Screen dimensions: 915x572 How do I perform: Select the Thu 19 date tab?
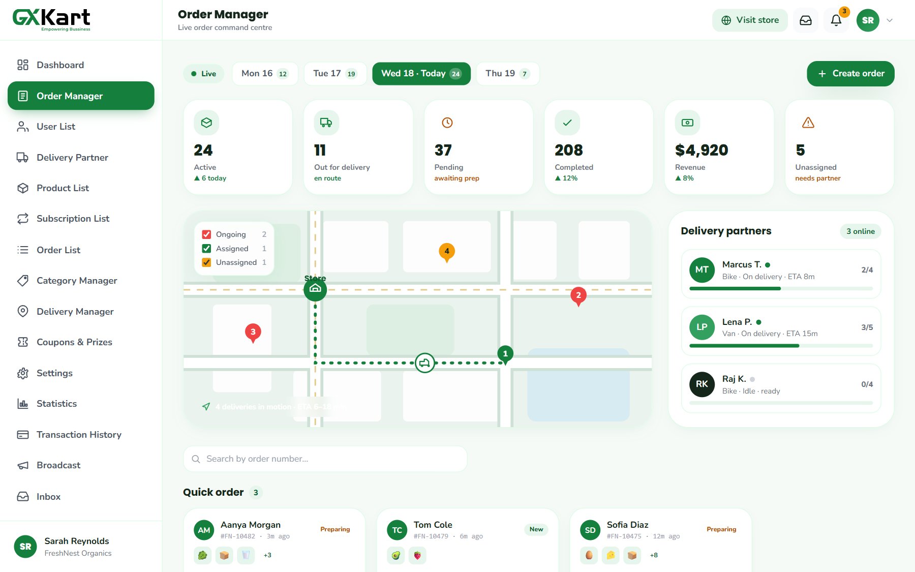(x=507, y=74)
